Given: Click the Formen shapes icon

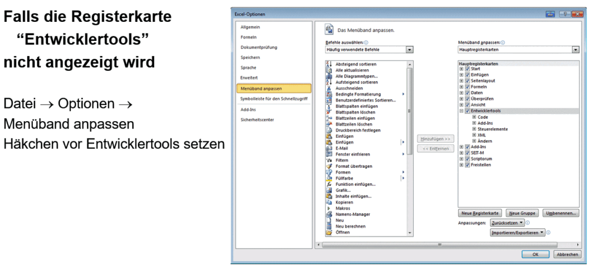Looking at the screenshot, I should [x=328, y=172].
